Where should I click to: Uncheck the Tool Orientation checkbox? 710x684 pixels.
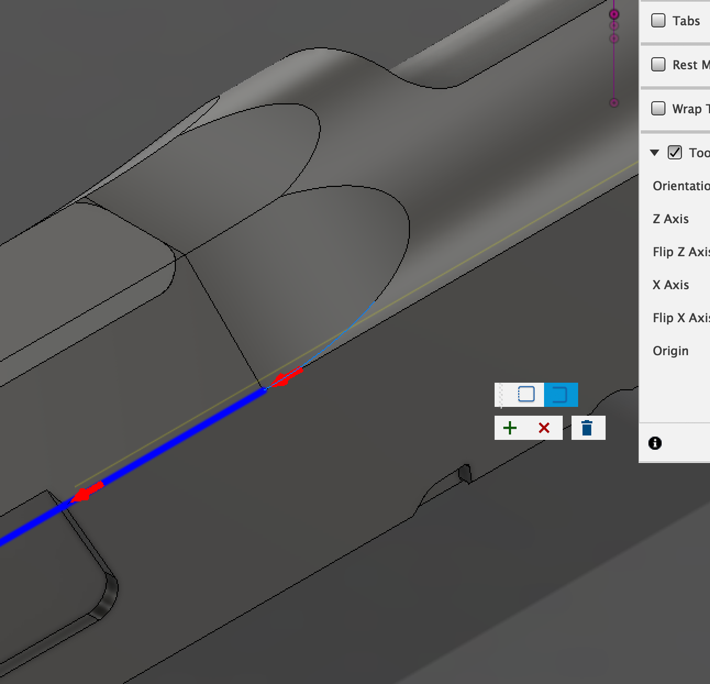[x=675, y=153]
